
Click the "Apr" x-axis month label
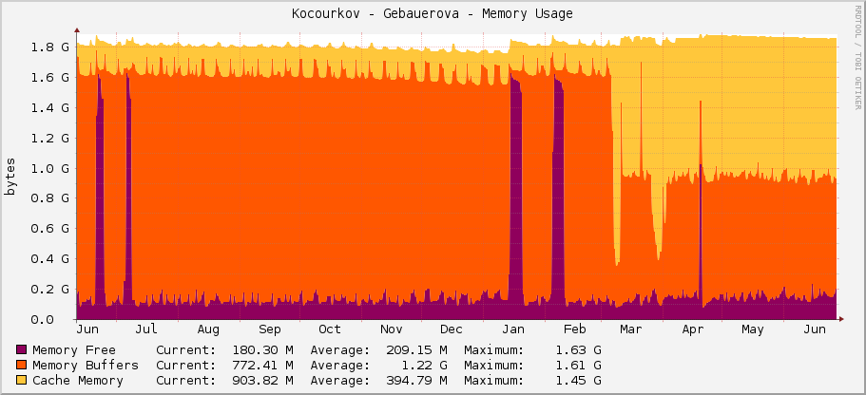pos(693,329)
